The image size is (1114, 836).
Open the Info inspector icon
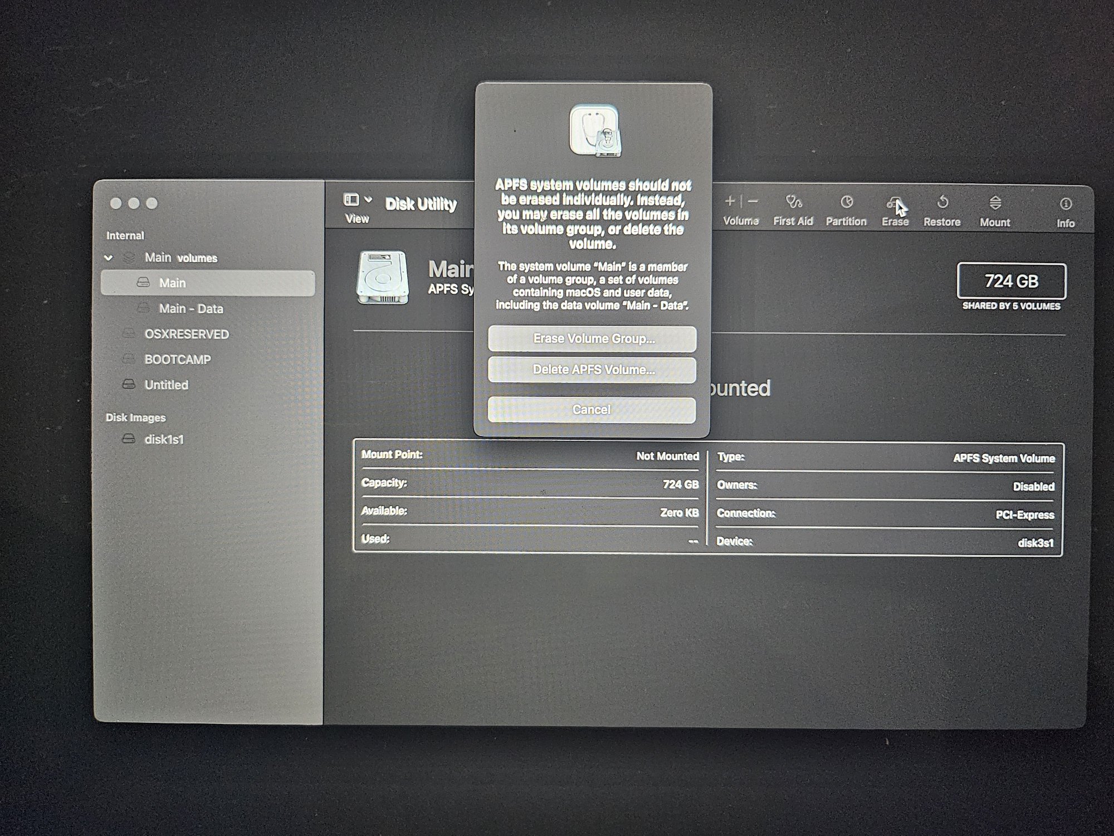pos(1065,204)
